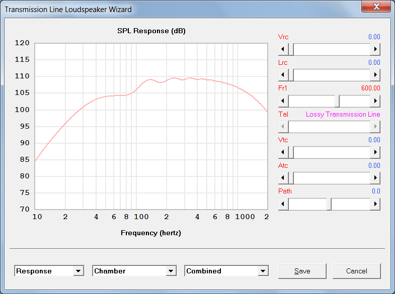Click the Vrc slider thumb
This screenshot has width=395, height=294.
pyautogui.click(x=291, y=49)
